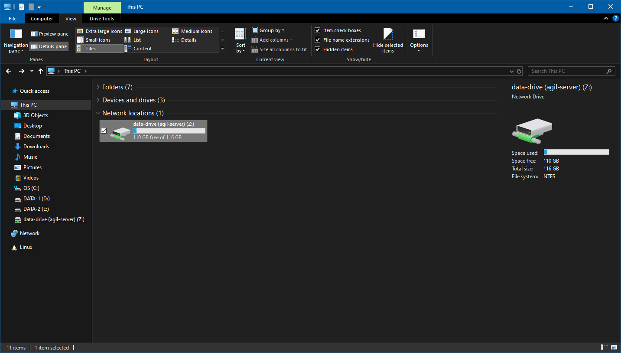Untick the checkbox on the data-drive tile
Image resolution: width=621 pixels, height=353 pixels.
pyautogui.click(x=104, y=131)
